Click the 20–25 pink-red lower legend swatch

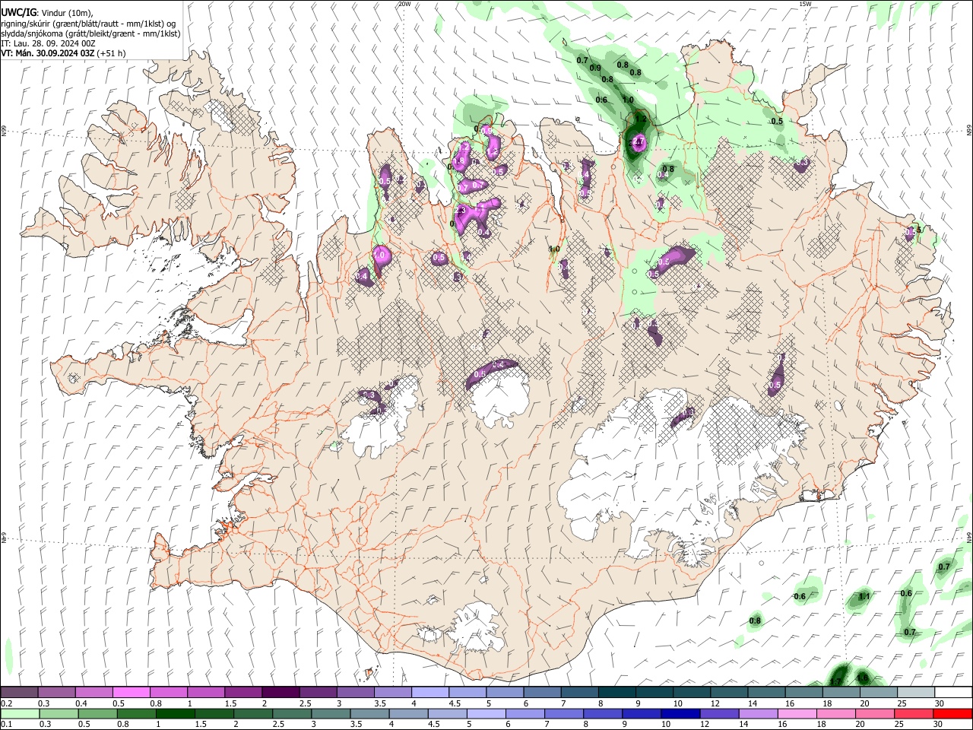point(873,713)
